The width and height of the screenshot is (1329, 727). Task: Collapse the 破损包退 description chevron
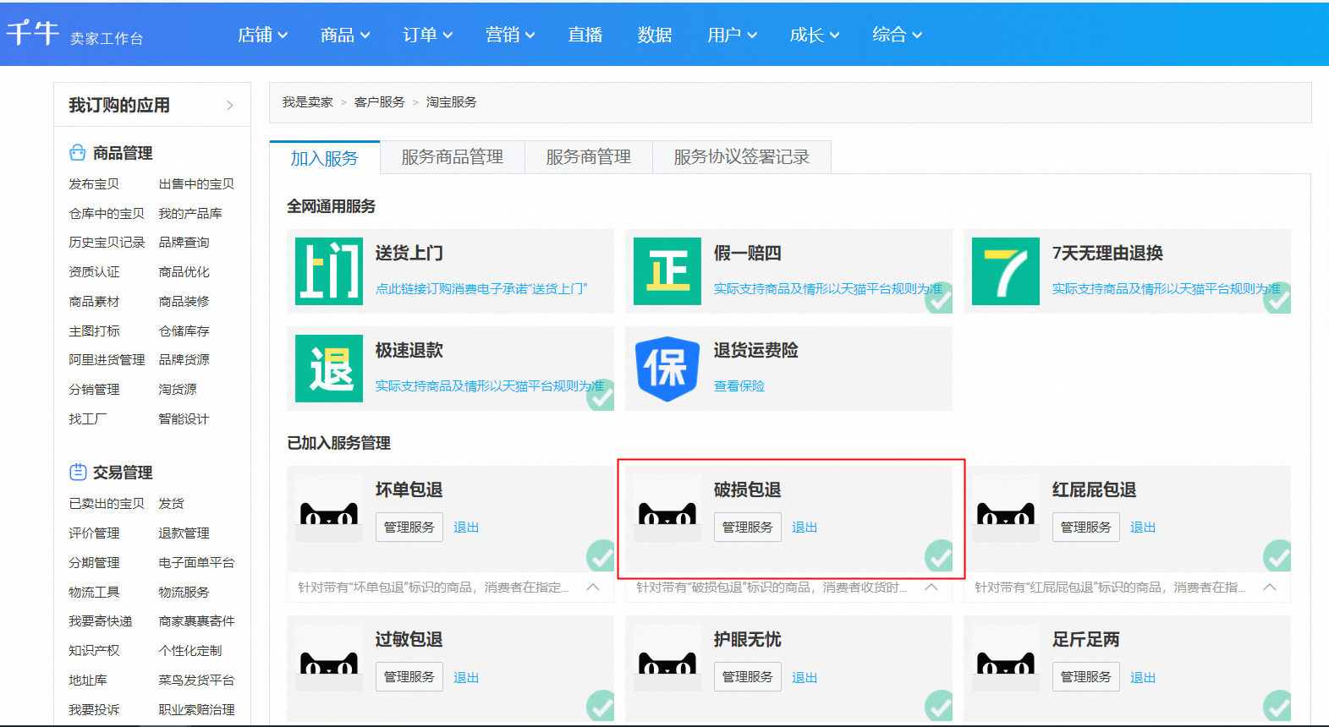[931, 587]
